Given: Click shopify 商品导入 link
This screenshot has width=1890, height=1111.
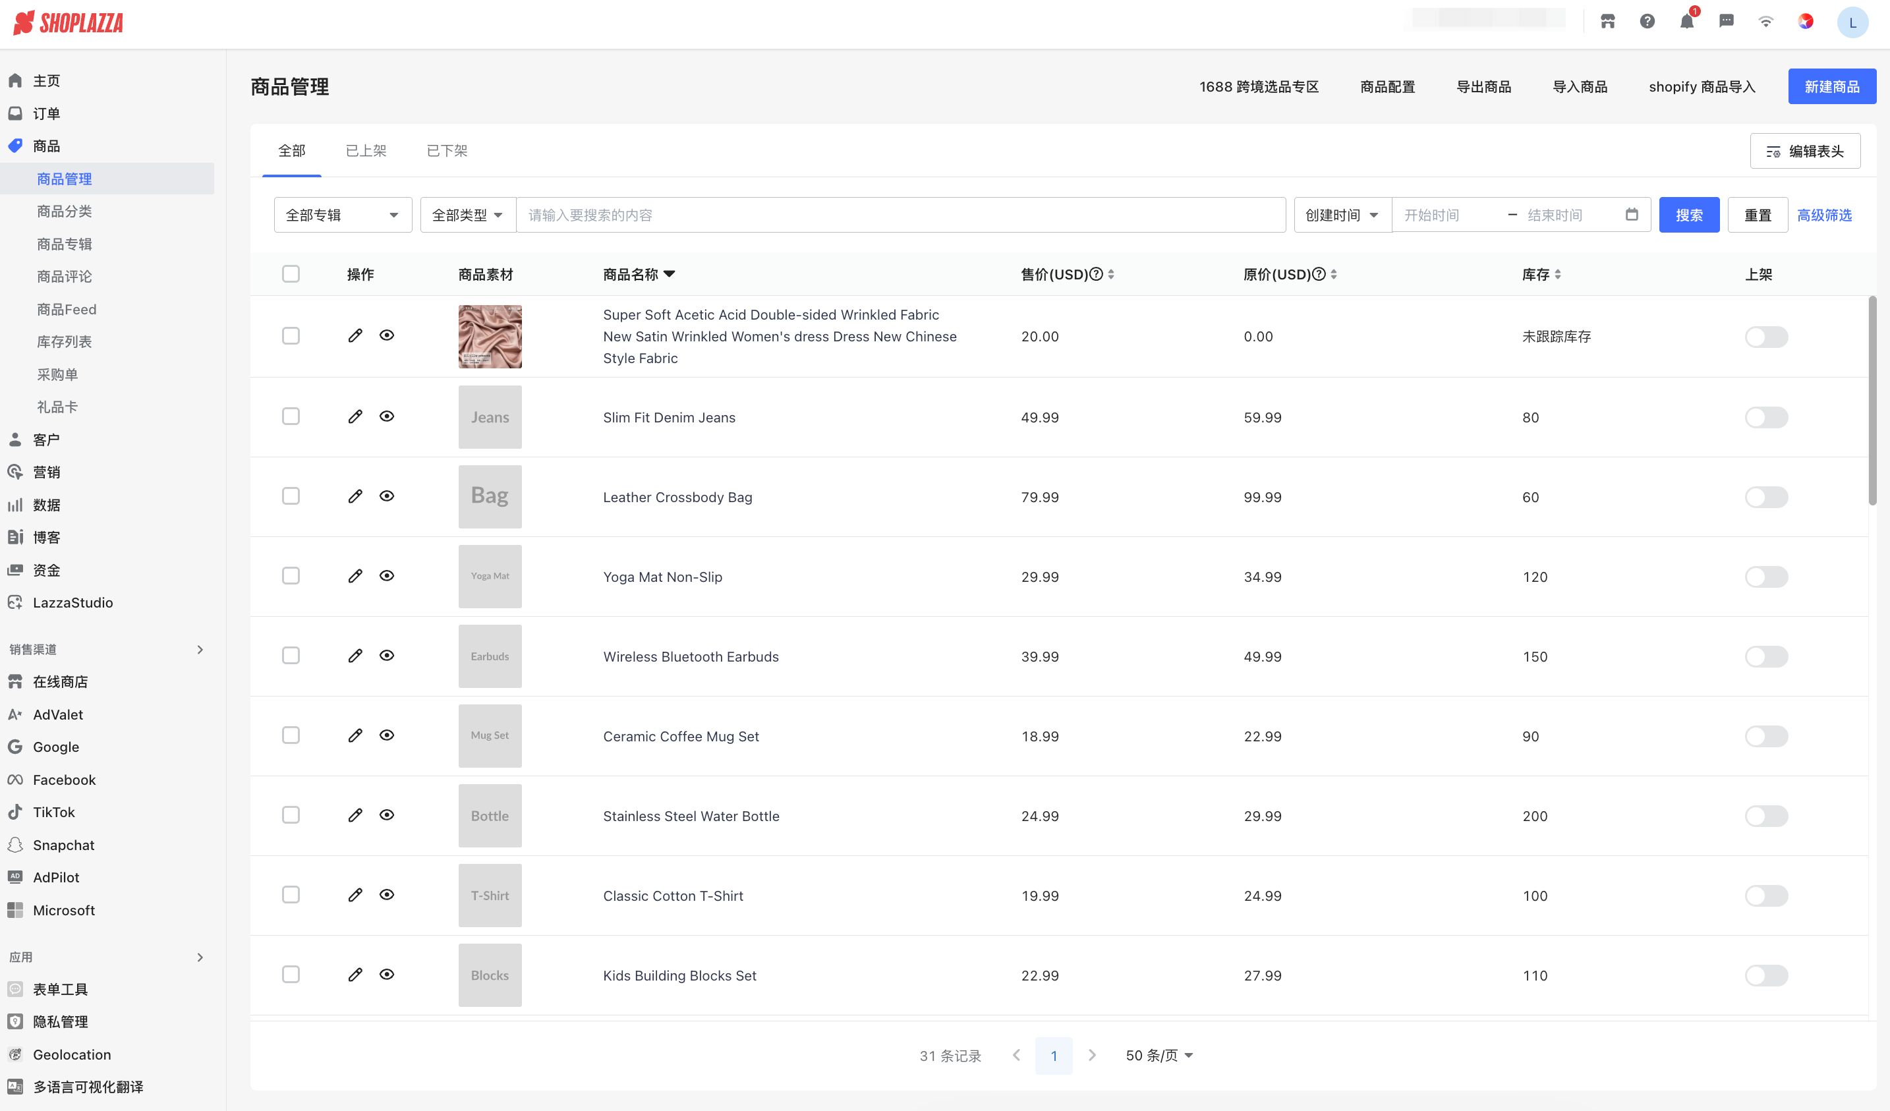Looking at the screenshot, I should 1702,86.
